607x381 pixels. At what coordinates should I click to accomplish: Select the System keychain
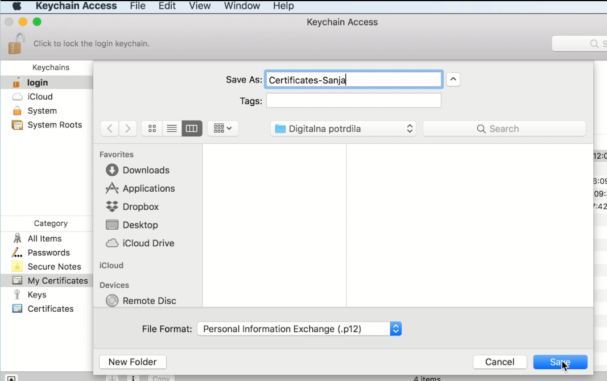tap(47, 111)
